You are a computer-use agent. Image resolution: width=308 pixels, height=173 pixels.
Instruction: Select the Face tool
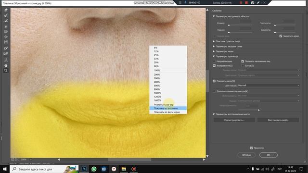[6, 60]
